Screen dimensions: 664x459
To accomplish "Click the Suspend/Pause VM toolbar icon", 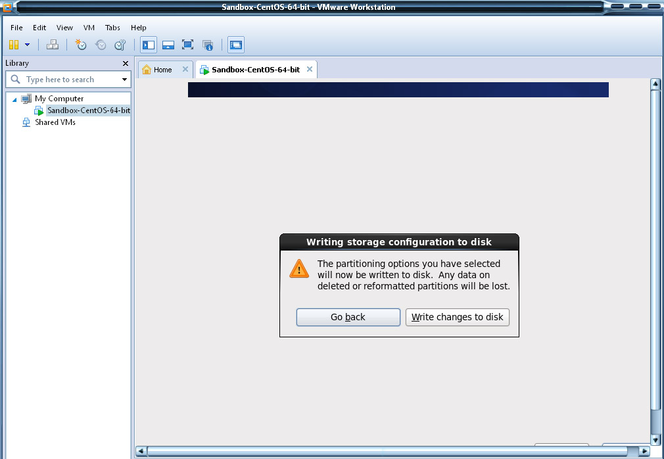I will [14, 45].
